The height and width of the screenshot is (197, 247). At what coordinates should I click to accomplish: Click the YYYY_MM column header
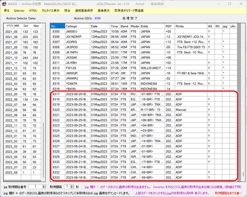point(12,26)
